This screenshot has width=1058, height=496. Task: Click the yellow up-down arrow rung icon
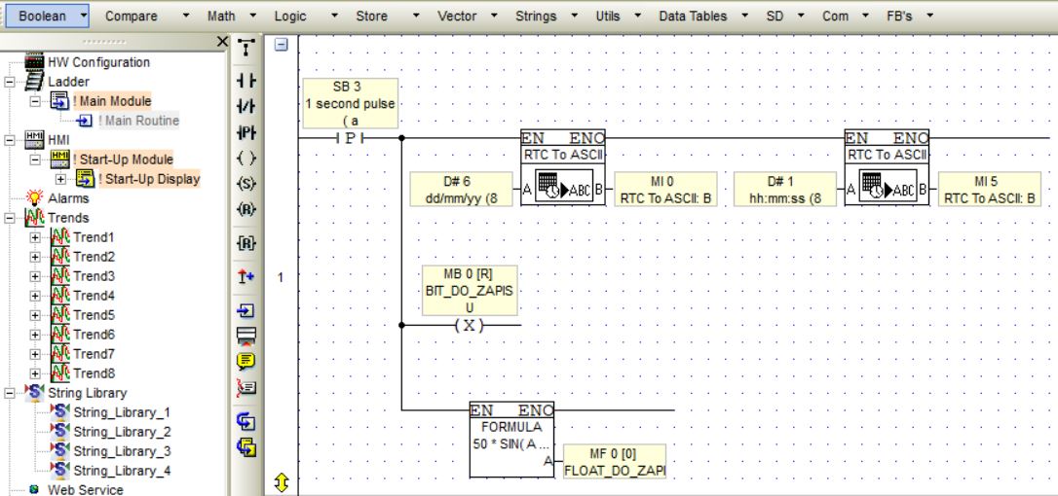[x=282, y=482]
